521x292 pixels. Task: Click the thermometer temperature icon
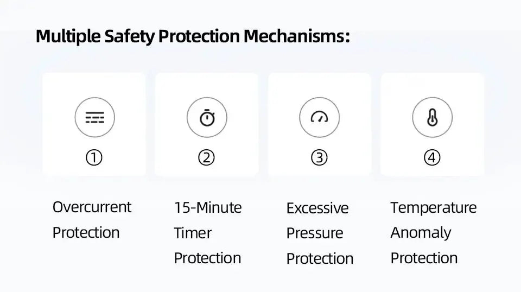[433, 117]
